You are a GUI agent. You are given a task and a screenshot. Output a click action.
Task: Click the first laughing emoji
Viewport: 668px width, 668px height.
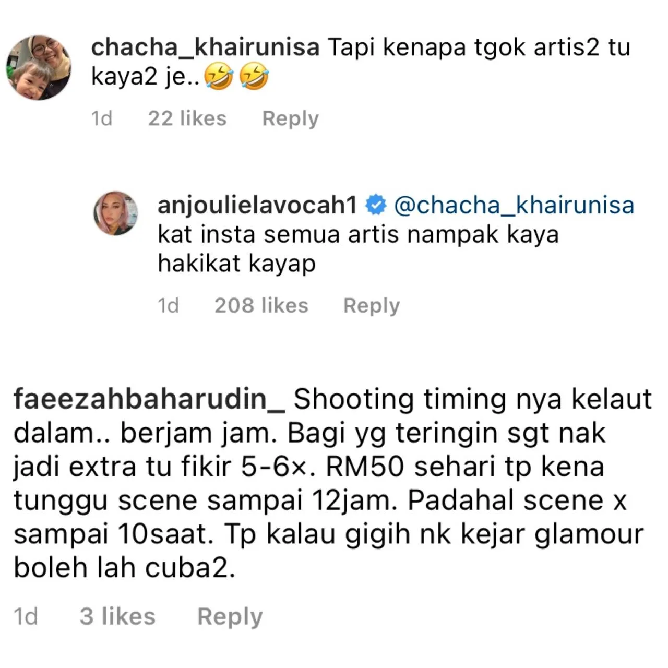tap(219, 77)
